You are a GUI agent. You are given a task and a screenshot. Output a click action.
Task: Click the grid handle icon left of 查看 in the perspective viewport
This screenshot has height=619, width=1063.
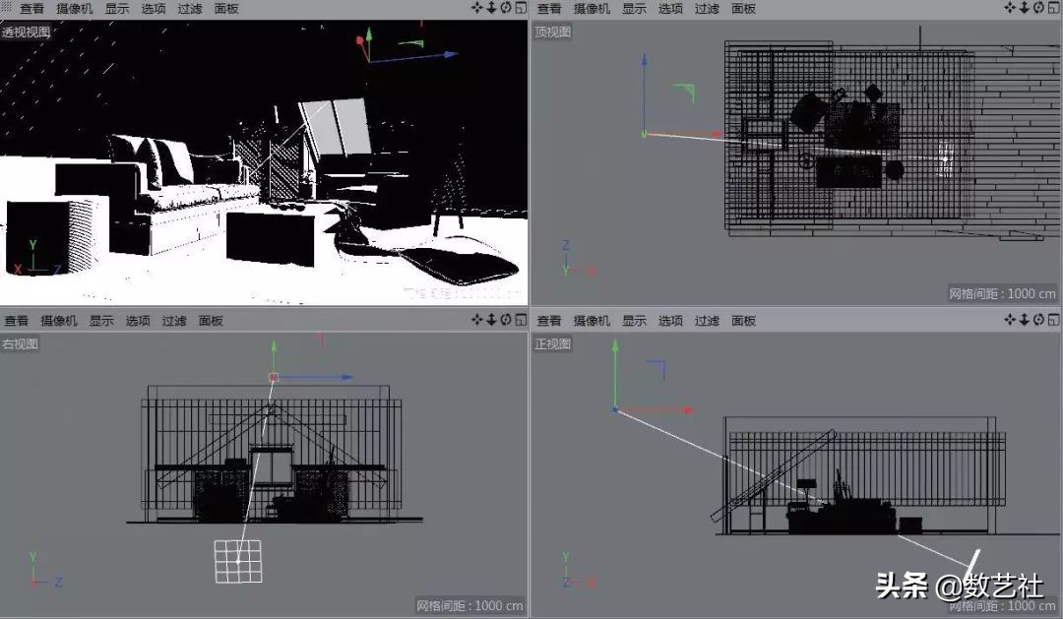tap(6, 7)
